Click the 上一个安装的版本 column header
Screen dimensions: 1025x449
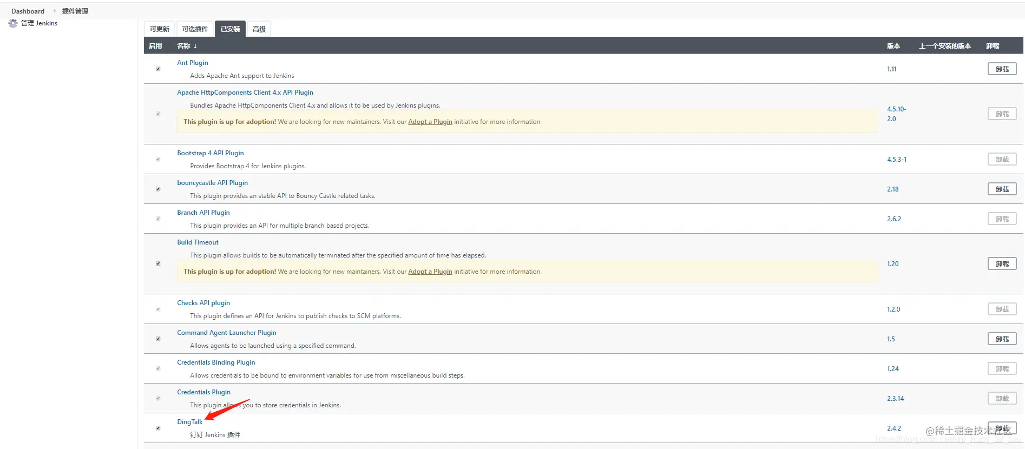[x=945, y=46]
